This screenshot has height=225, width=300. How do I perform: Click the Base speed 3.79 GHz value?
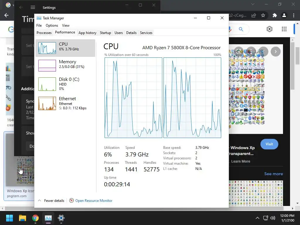tap(202, 148)
